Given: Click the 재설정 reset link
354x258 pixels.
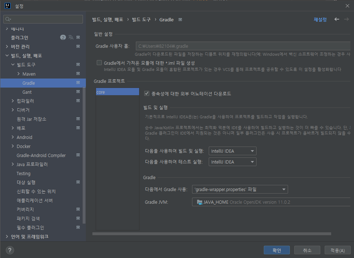Looking at the screenshot, I should (320, 20).
